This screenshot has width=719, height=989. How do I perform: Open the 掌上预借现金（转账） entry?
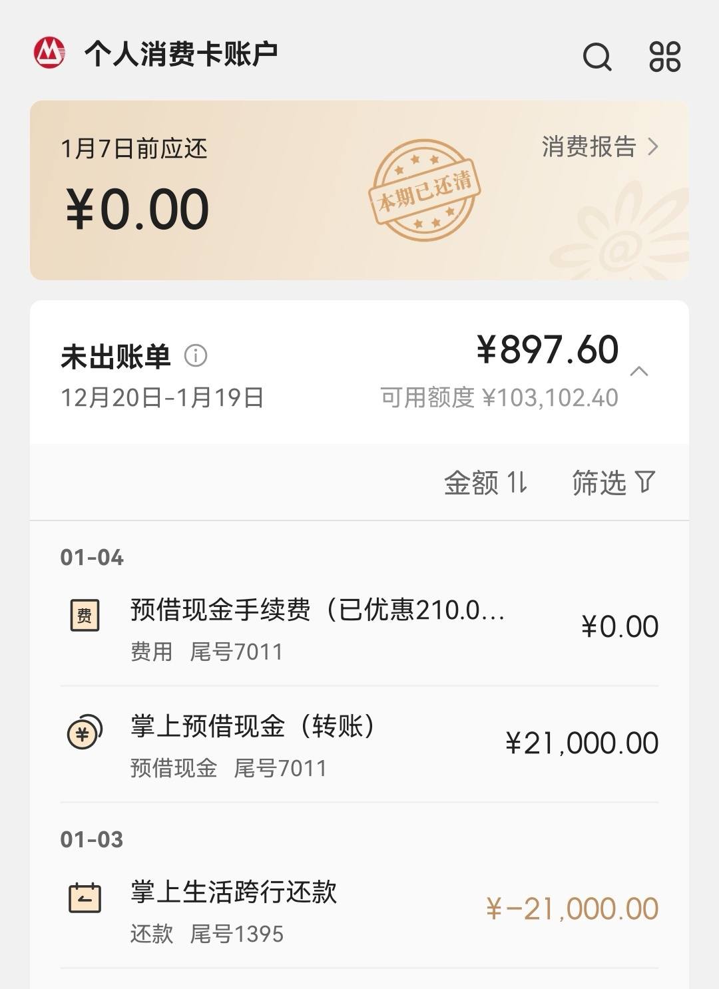pos(359,745)
